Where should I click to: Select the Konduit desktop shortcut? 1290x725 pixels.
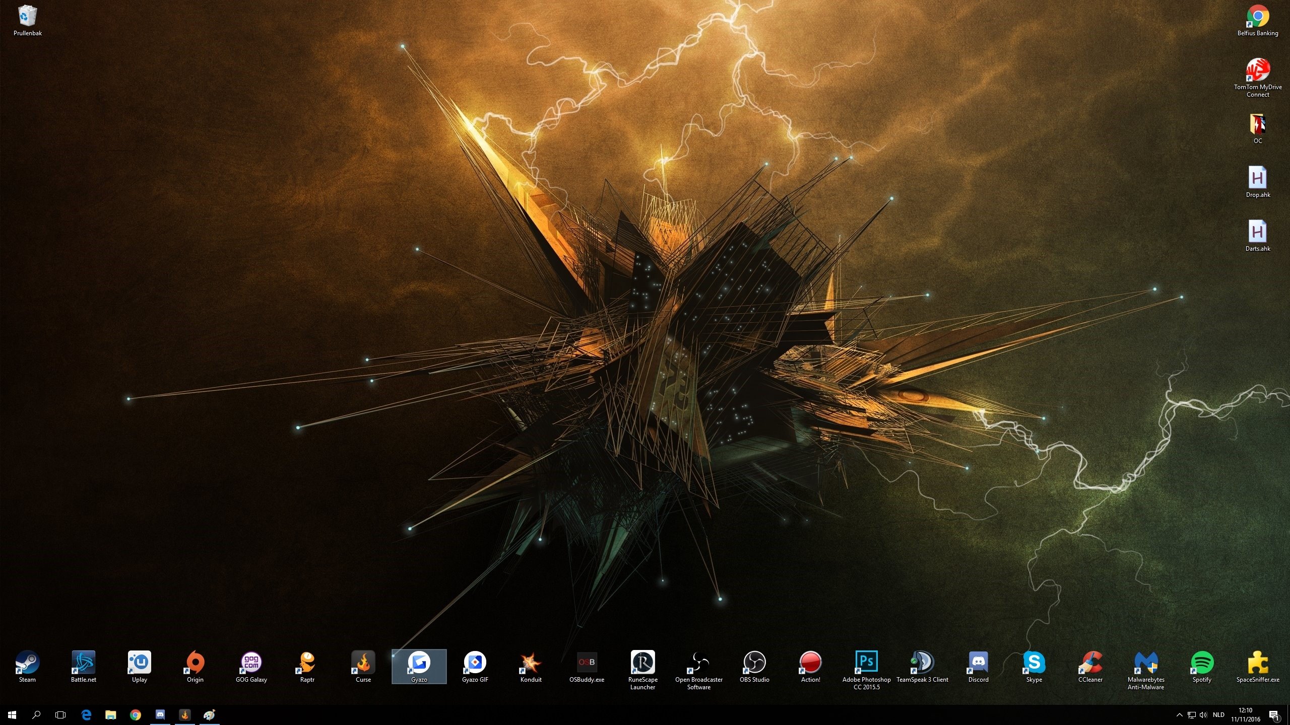tap(531, 667)
